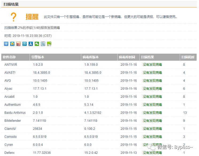Share to WeChat via green chat icon
Viewport: 199px width, 156px height.
click(x=37, y=44)
